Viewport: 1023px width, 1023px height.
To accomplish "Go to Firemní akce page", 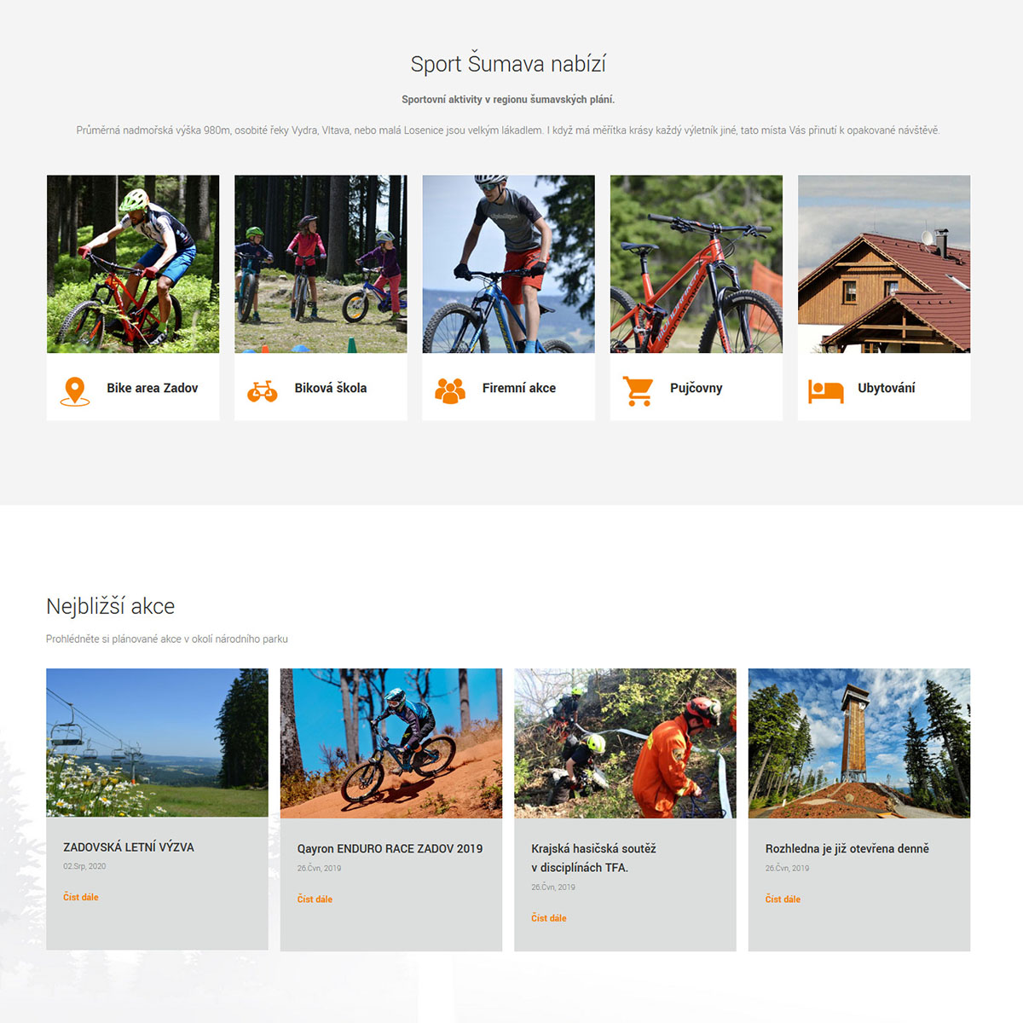I will coord(519,388).
